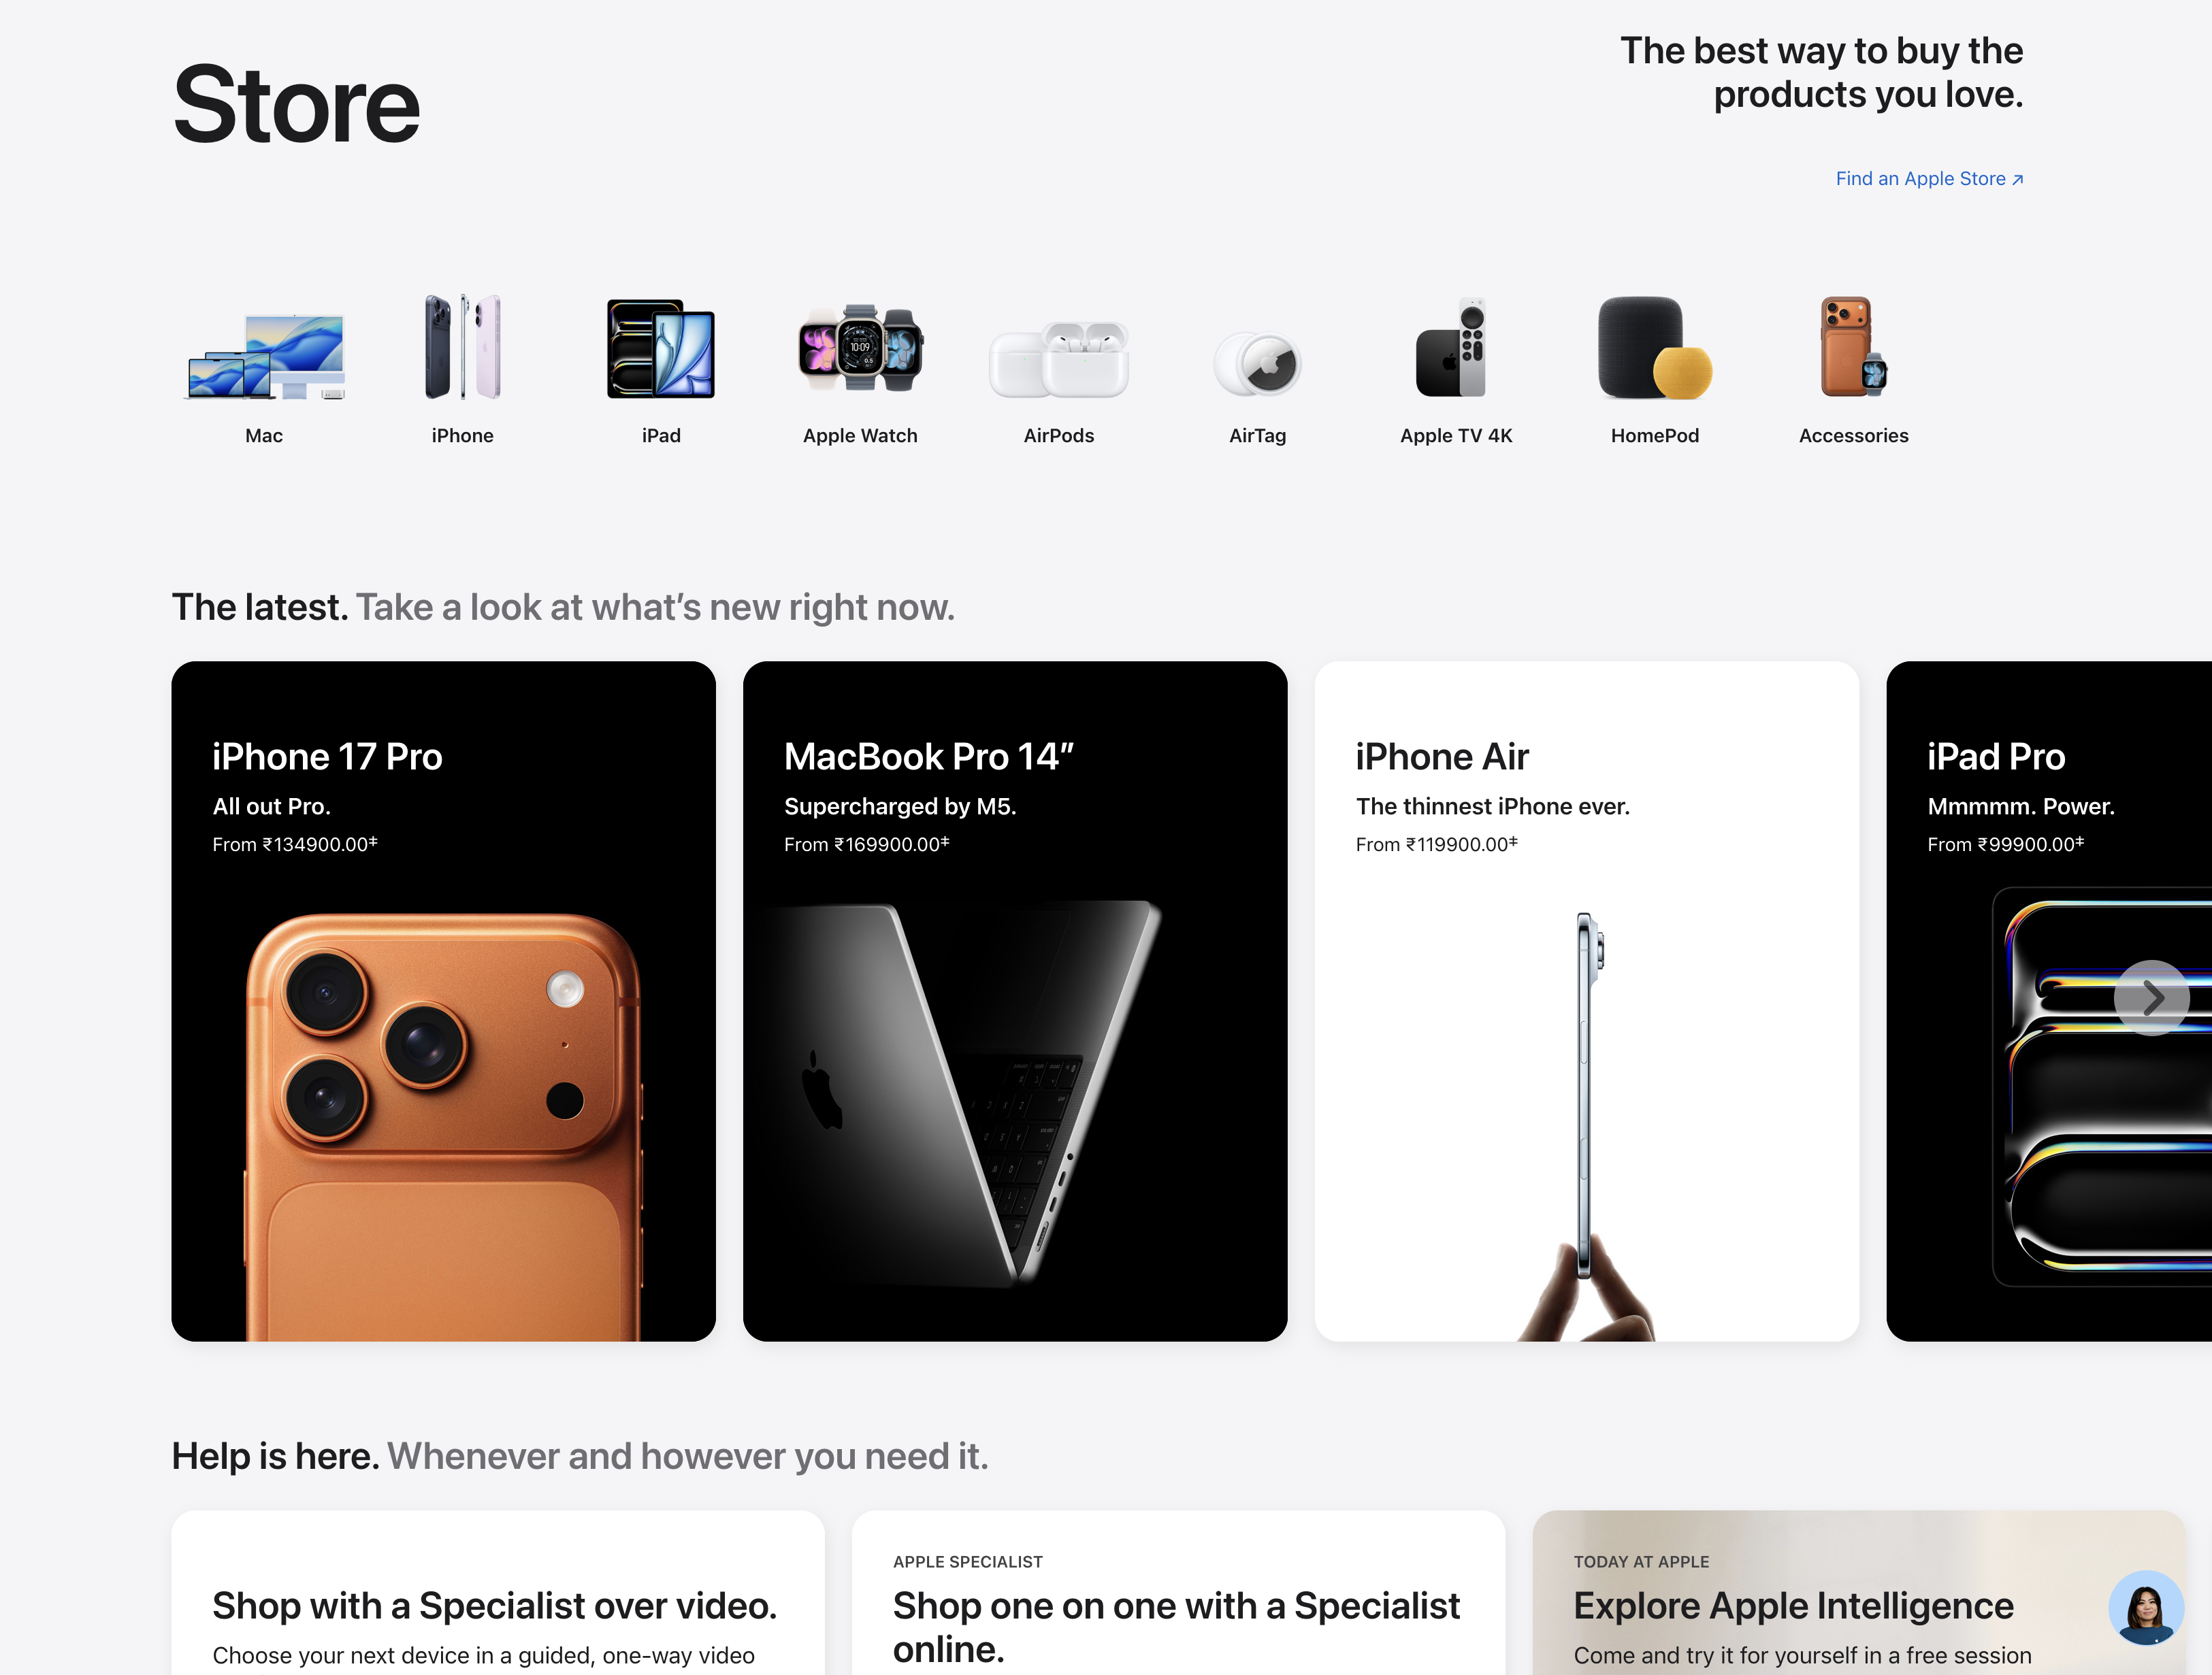Open the Accessories category icon
The height and width of the screenshot is (1675, 2212).
(1853, 347)
